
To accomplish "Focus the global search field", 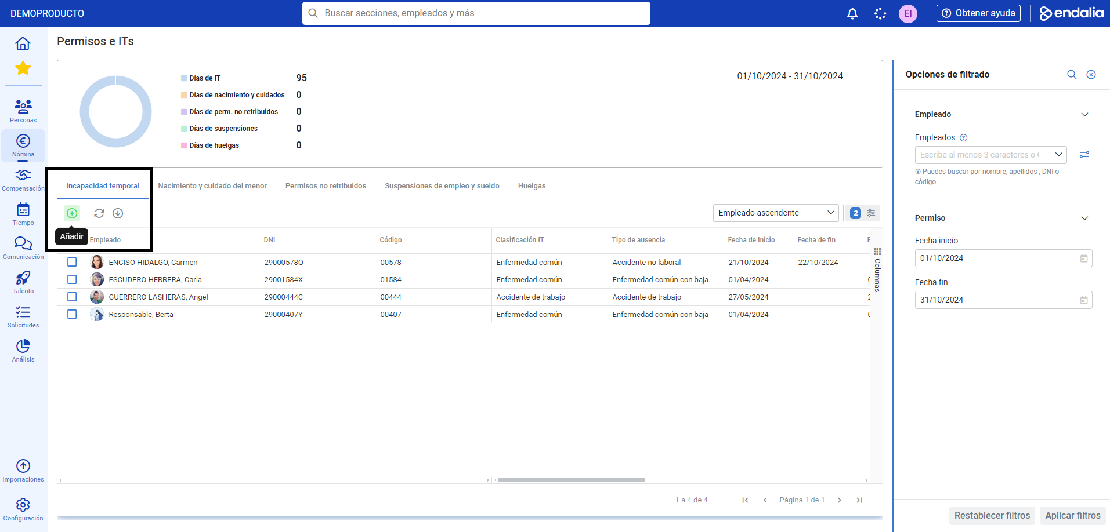I will pyautogui.click(x=476, y=13).
